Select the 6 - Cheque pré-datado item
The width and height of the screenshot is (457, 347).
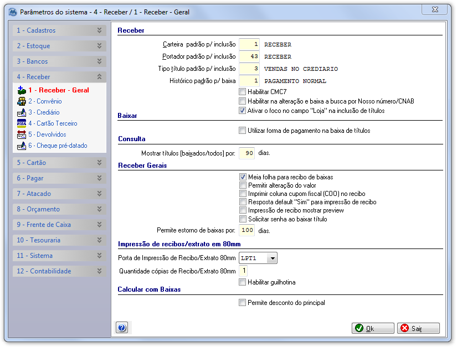point(58,146)
